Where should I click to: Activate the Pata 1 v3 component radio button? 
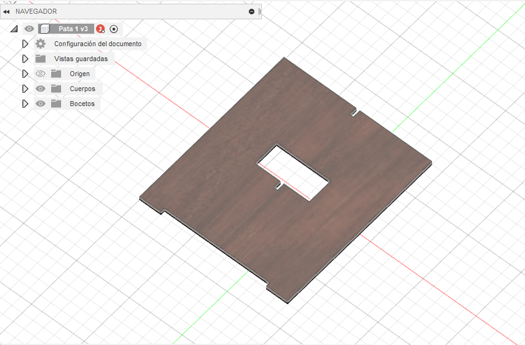114,29
